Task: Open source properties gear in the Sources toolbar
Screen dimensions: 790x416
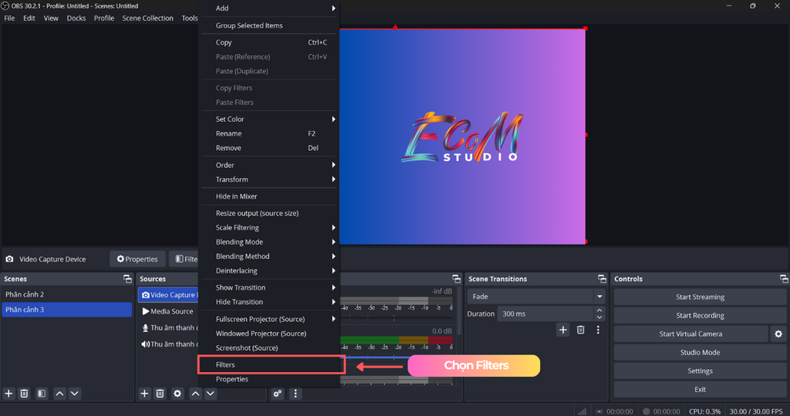Action: click(x=177, y=394)
